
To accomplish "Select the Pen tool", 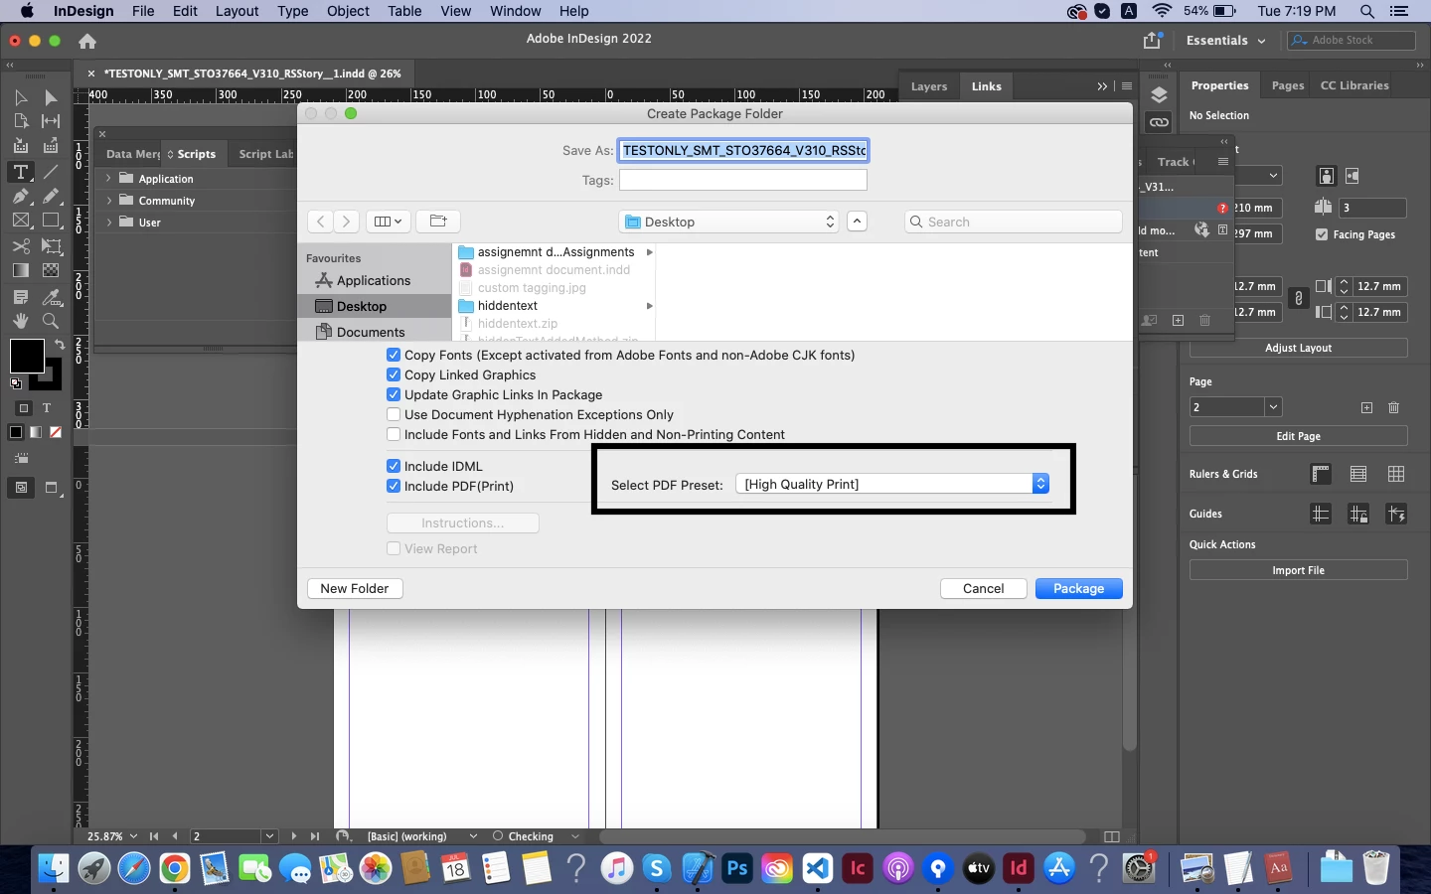I will click(20, 196).
